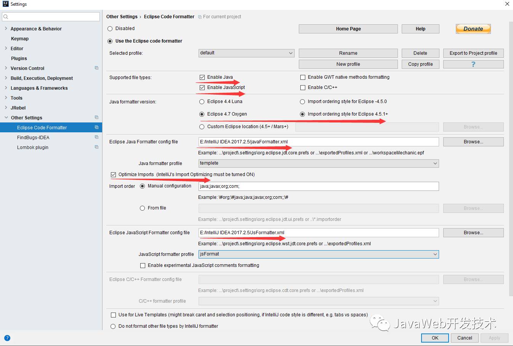The height and width of the screenshot is (346, 513).
Task: Click project-level icon beside Other Settings
Action: coord(96,117)
